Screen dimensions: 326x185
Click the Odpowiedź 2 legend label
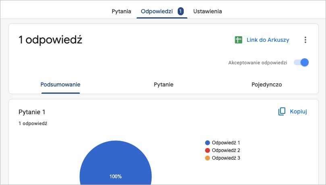click(226, 150)
